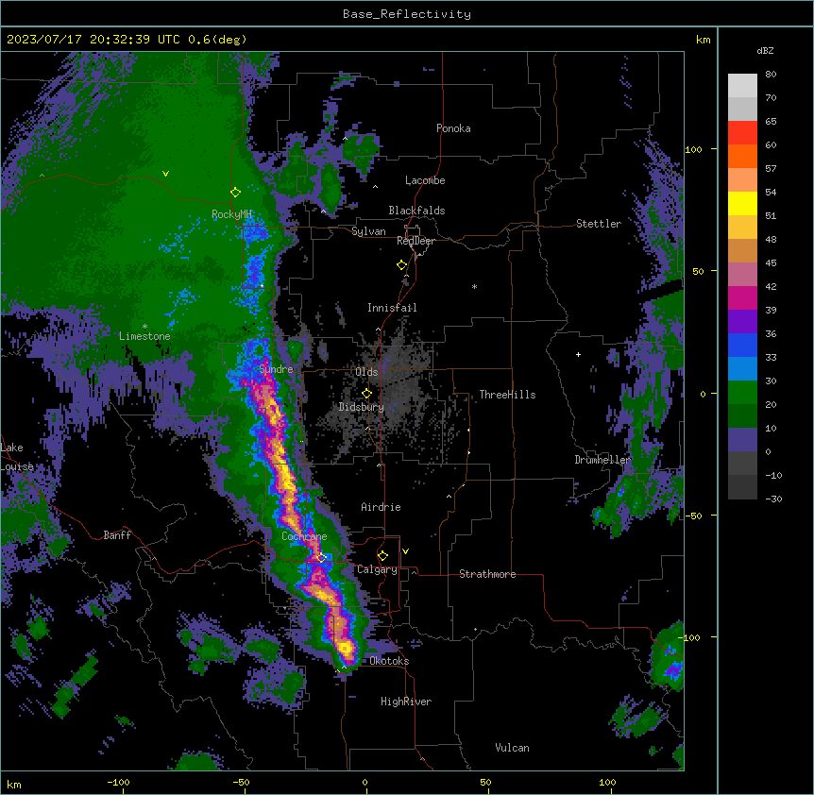Select the Banff label
The width and height of the screenshot is (814, 795).
point(117,535)
